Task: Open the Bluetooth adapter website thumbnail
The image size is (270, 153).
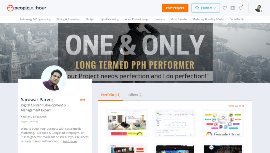Action: point(127,123)
